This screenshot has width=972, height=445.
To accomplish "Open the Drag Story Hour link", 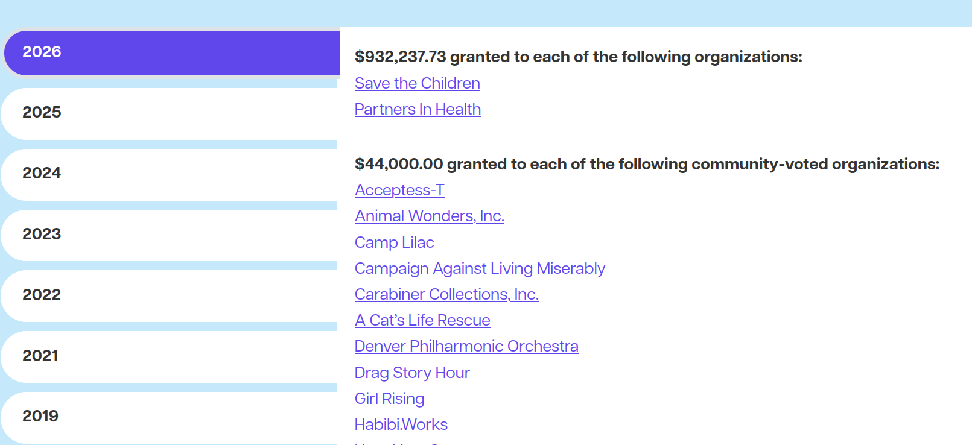I will [412, 373].
